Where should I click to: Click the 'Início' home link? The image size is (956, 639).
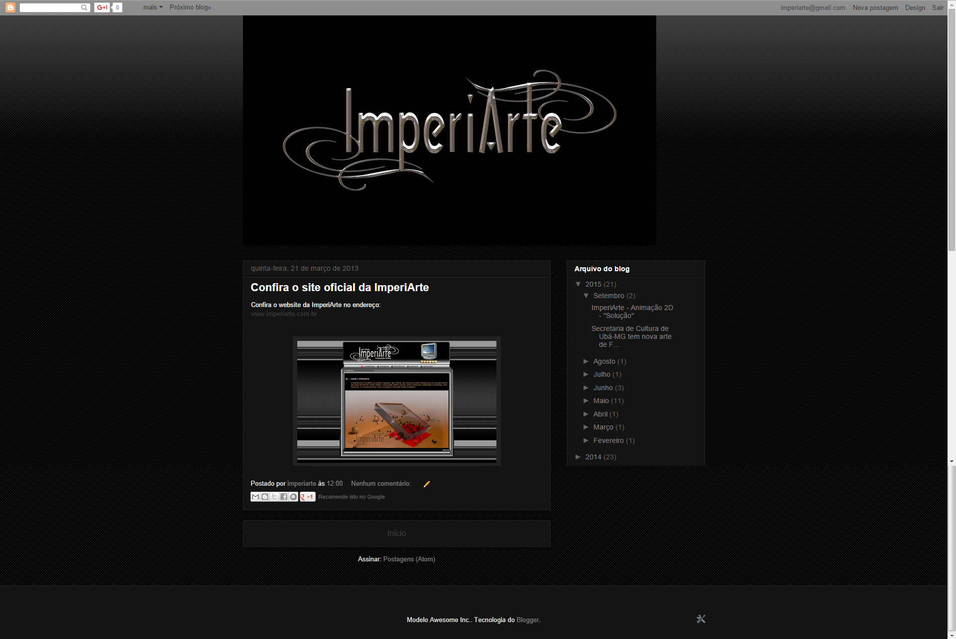click(397, 533)
